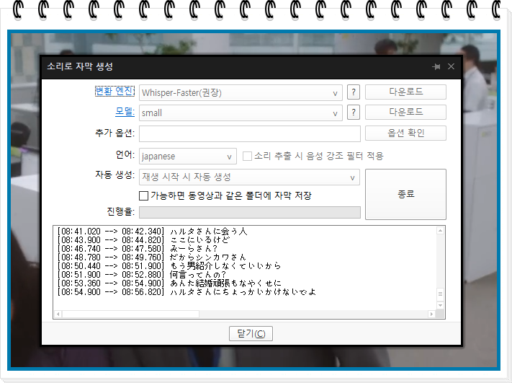
Task: Open the 자동 생성 dropdown
Action: [x=249, y=177]
